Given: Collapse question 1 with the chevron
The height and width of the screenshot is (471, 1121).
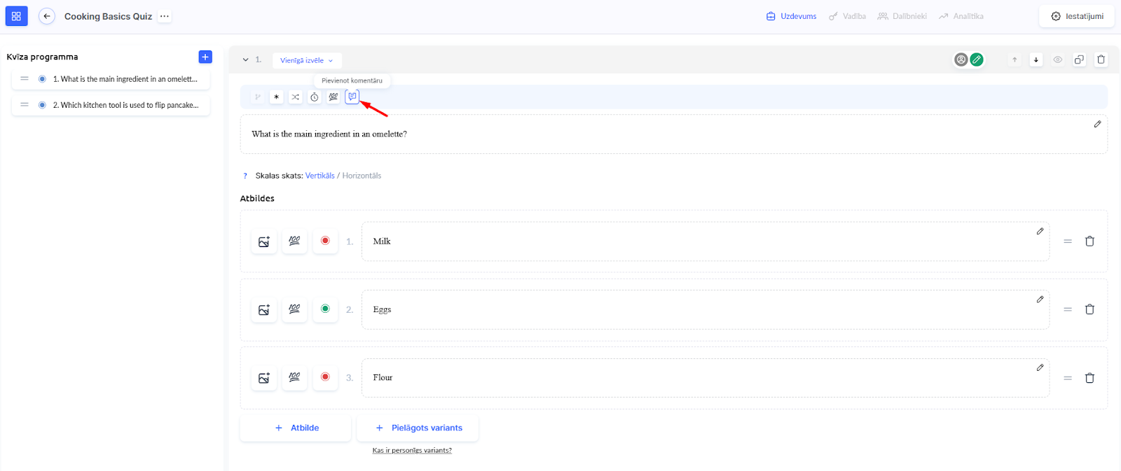Looking at the screenshot, I should [246, 60].
